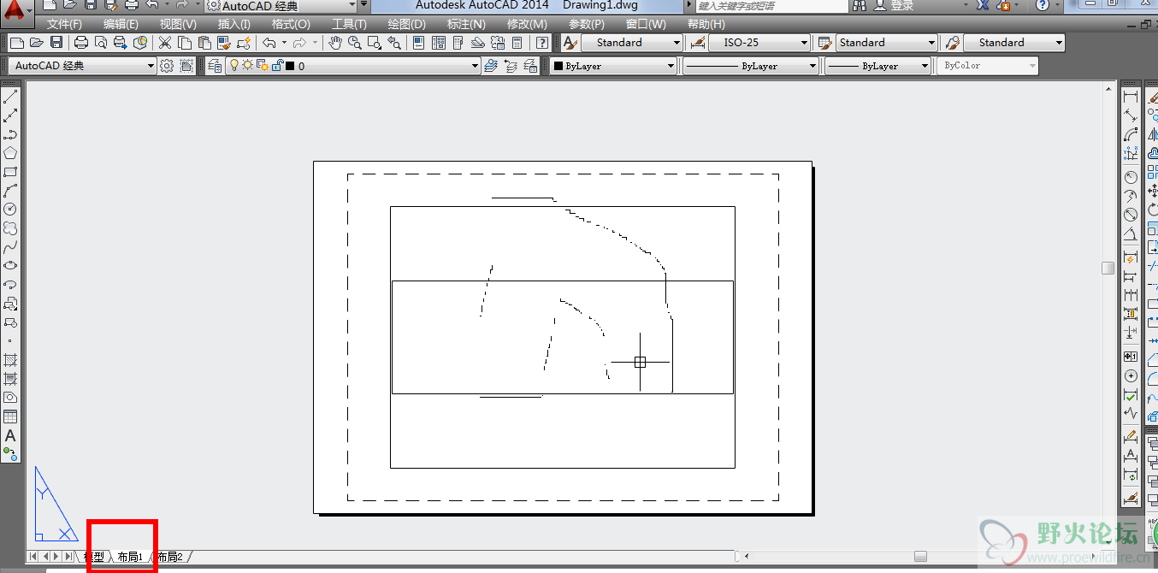
Task: Open the ByLayer color control dropdown
Action: [x=613, y=66]
